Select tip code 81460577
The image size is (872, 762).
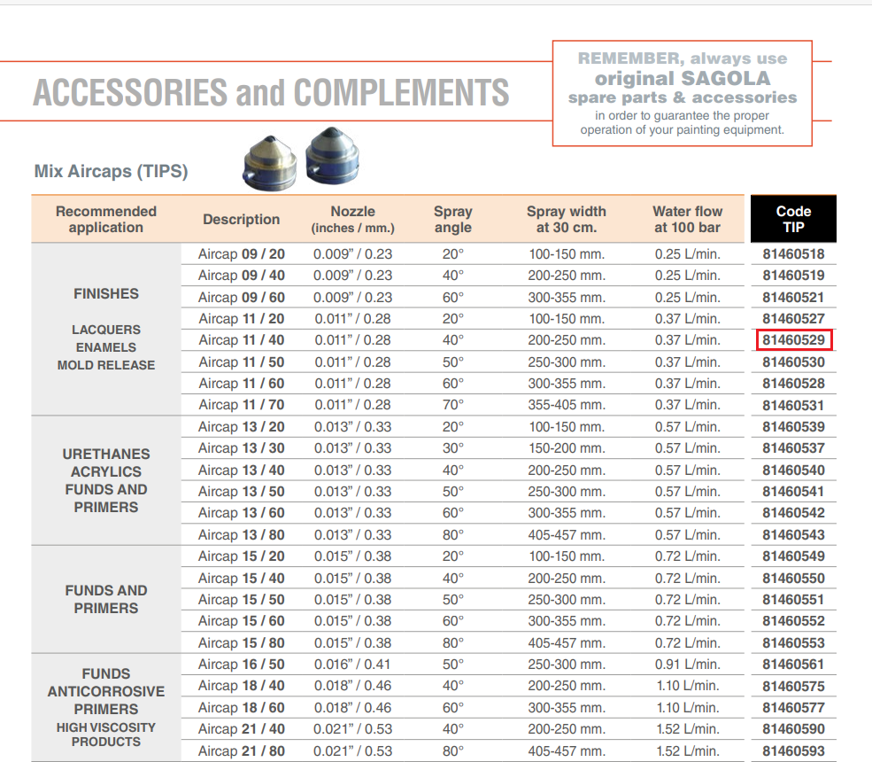(793, 707)
